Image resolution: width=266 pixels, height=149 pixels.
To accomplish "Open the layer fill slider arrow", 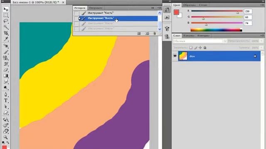I will point(261,48).
